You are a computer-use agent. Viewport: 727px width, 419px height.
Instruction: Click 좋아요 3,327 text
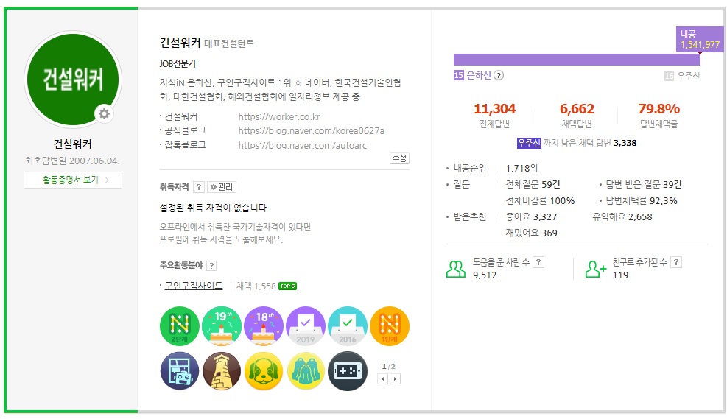point(531,217)
